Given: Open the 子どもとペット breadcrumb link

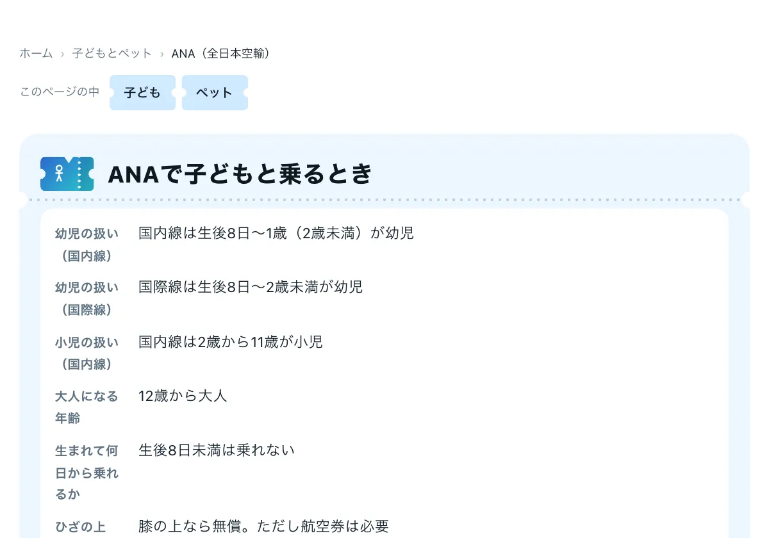Looking at the screenshot, I should click(112, 53).
